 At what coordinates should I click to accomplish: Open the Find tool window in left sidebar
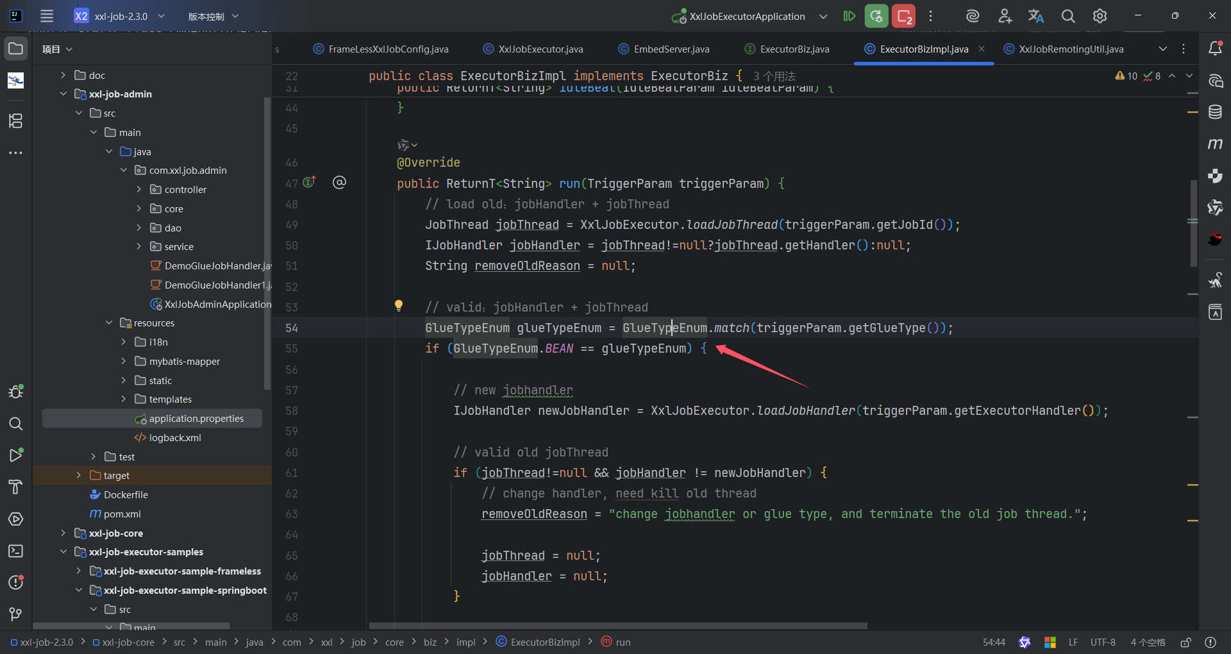[x=16, y=424]
